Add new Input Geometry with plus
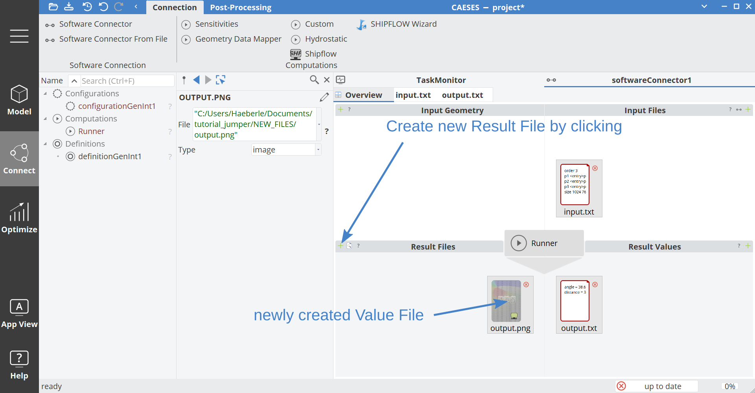755x393 pixels. 341,109
